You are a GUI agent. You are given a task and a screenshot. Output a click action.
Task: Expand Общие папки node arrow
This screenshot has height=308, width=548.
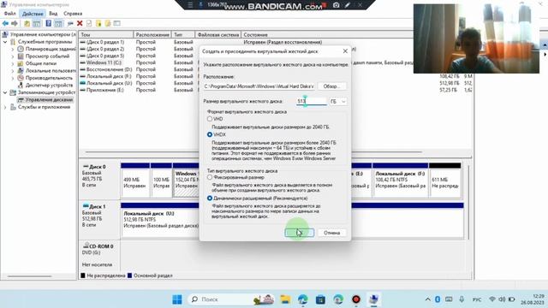click(13, 63)
